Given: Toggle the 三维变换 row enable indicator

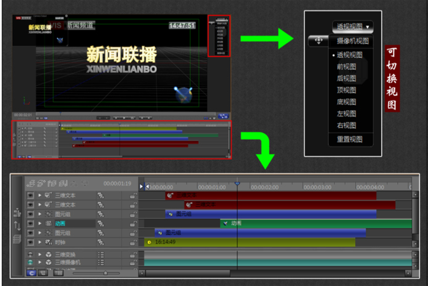Looking at the screenshot, I should pyautogui.click(x=30, y=255).
